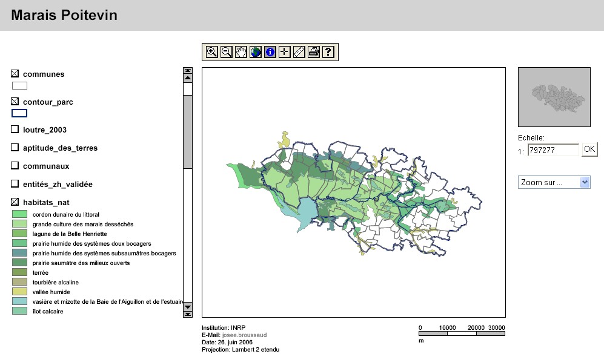Viewport: 604px width, 354px height.
Task: Click the scroll-to-top arrow of layer list
Action: click(187, 71)
